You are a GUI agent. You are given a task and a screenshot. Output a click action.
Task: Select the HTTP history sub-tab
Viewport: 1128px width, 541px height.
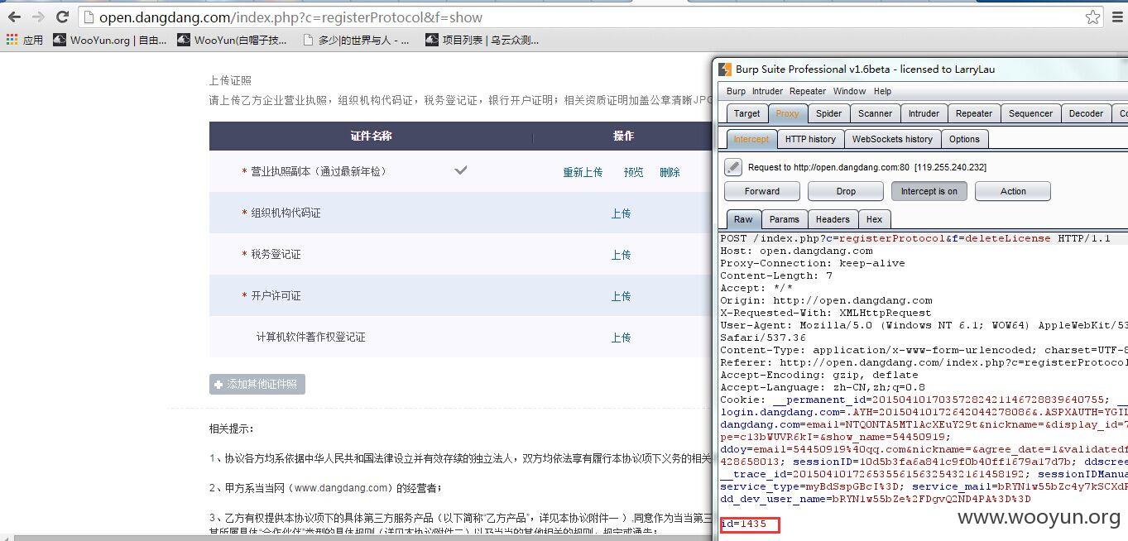pos(810,139)
